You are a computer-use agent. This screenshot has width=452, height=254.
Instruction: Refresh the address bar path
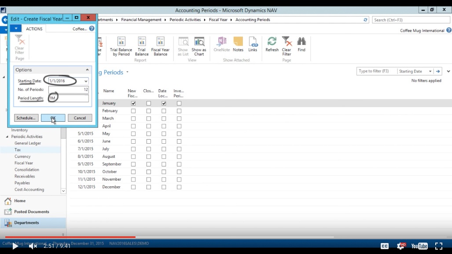click(365, 20)
